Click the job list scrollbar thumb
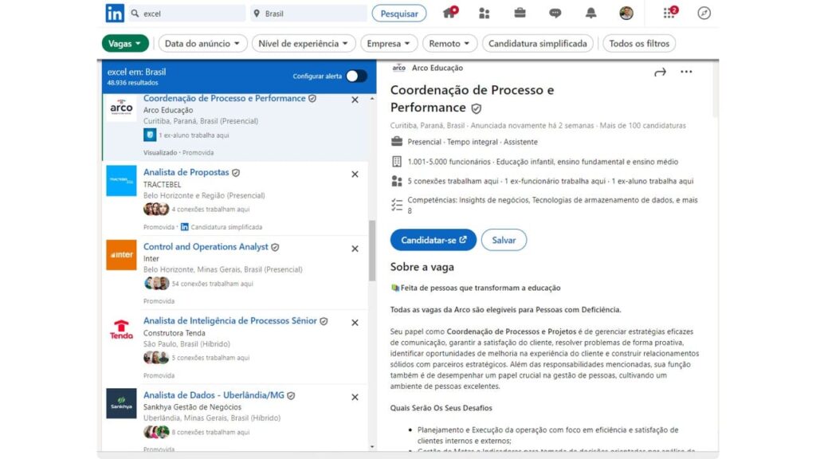The image size is (816, 459). (372, 251)
